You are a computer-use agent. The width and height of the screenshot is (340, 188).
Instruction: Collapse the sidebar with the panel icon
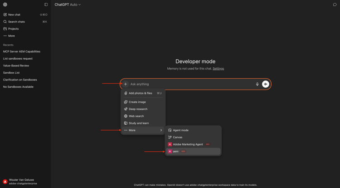[46, 5]
